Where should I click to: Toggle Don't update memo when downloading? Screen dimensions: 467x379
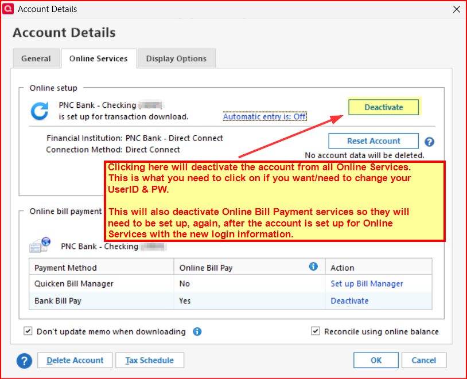click(x=28, y=331)
